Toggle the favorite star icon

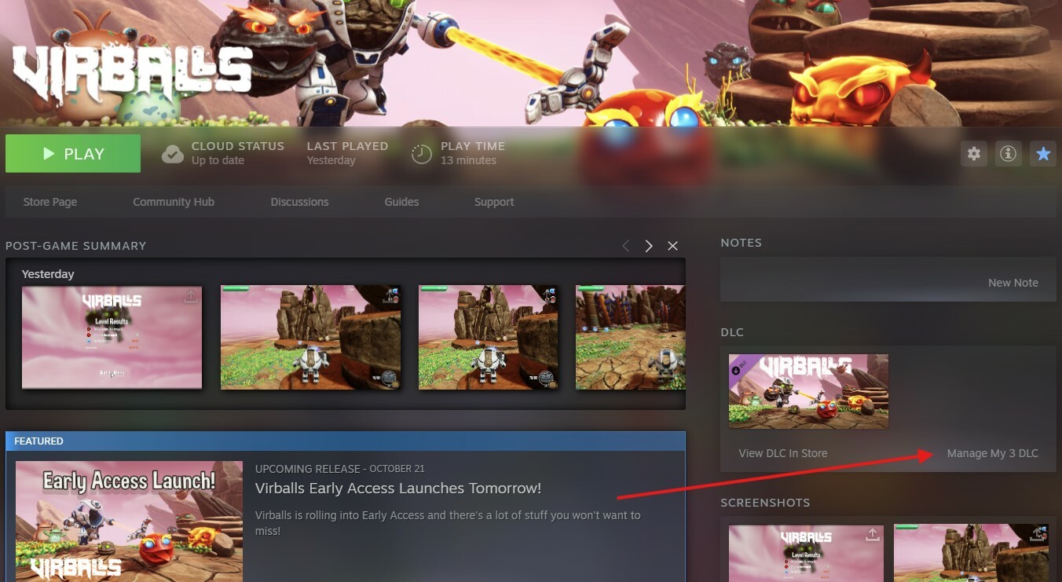pos(1043,154)
